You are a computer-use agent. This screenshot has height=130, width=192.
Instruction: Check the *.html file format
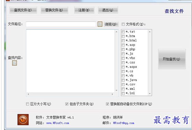point(123,40)
